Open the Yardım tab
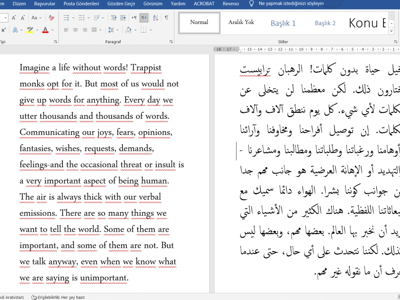 (x=178, y=4)
